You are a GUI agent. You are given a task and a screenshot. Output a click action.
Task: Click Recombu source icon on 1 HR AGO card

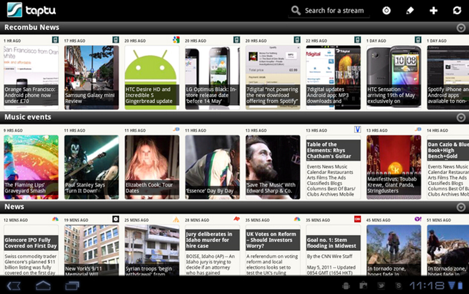[55, 39]
